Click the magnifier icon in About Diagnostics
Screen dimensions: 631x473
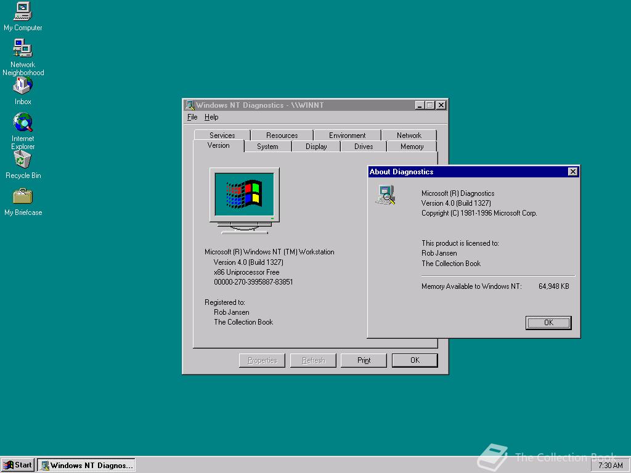click(385, 194)
